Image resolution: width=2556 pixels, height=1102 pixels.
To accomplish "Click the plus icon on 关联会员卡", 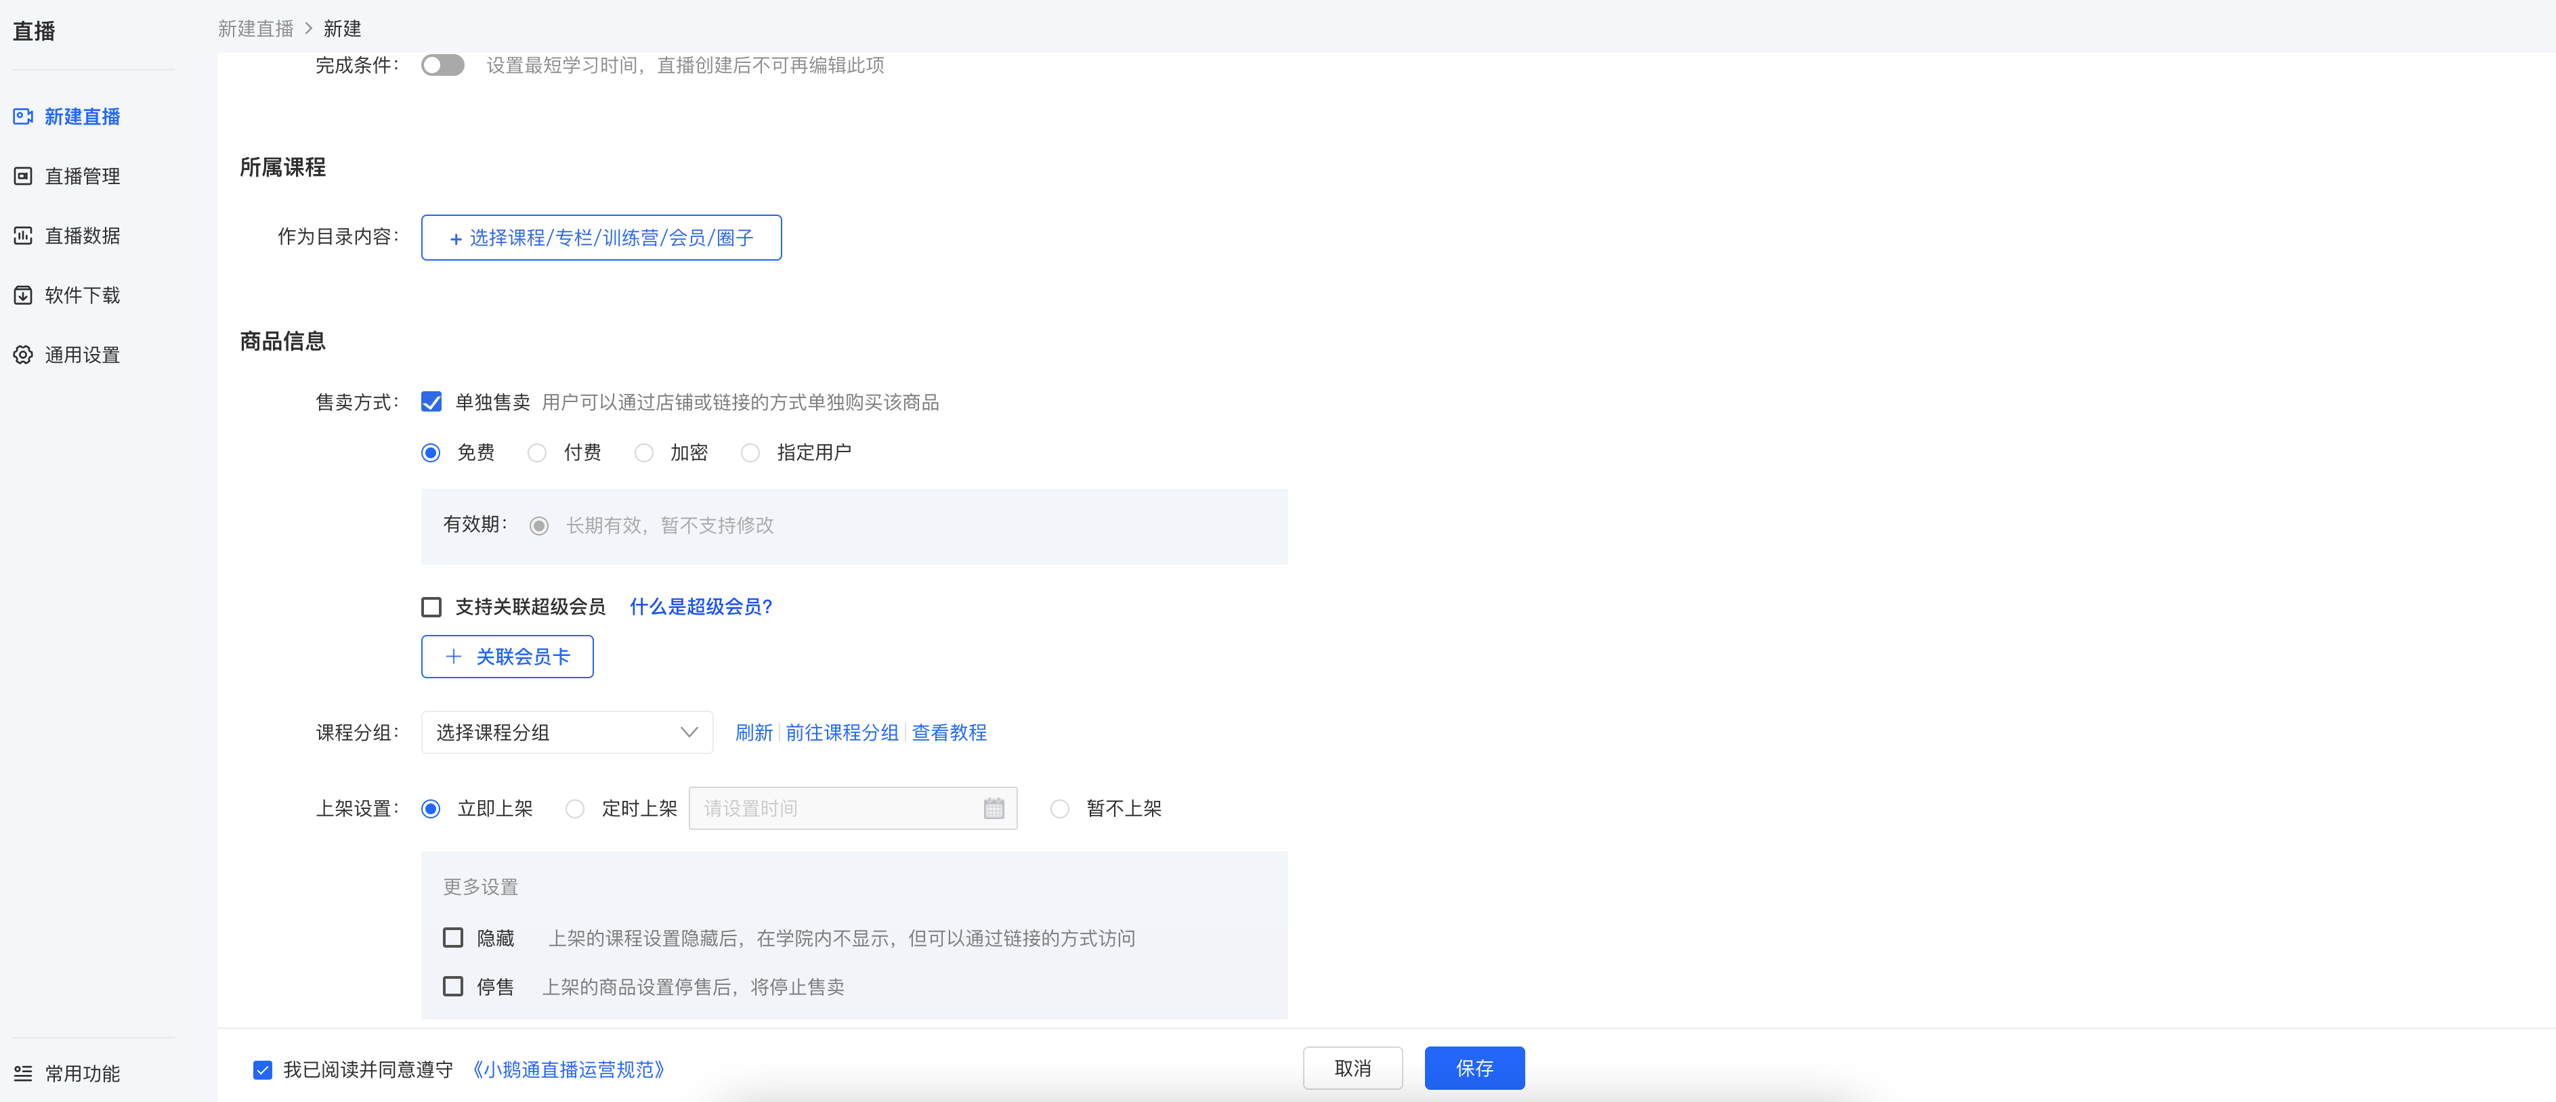I will tap(454, 657).
